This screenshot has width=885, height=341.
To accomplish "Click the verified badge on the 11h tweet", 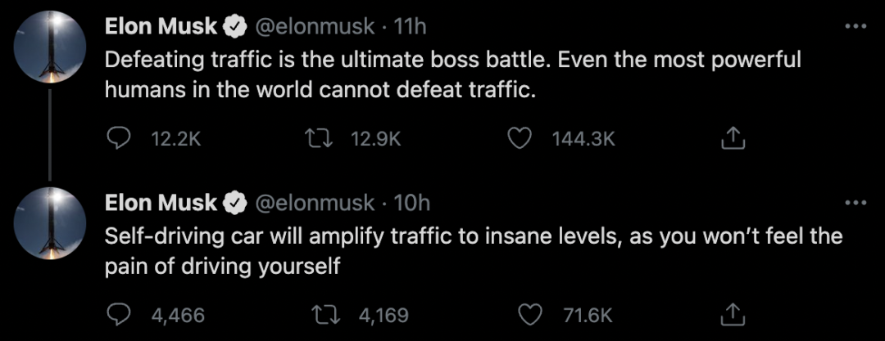I will pyautogui.click(x=236, y=27).
